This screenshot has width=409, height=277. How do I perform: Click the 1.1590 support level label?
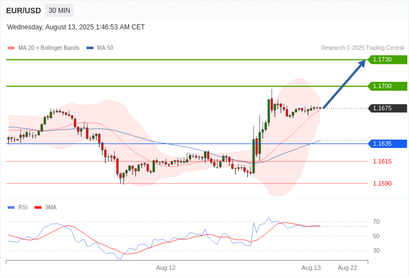[x=382, y=183]
